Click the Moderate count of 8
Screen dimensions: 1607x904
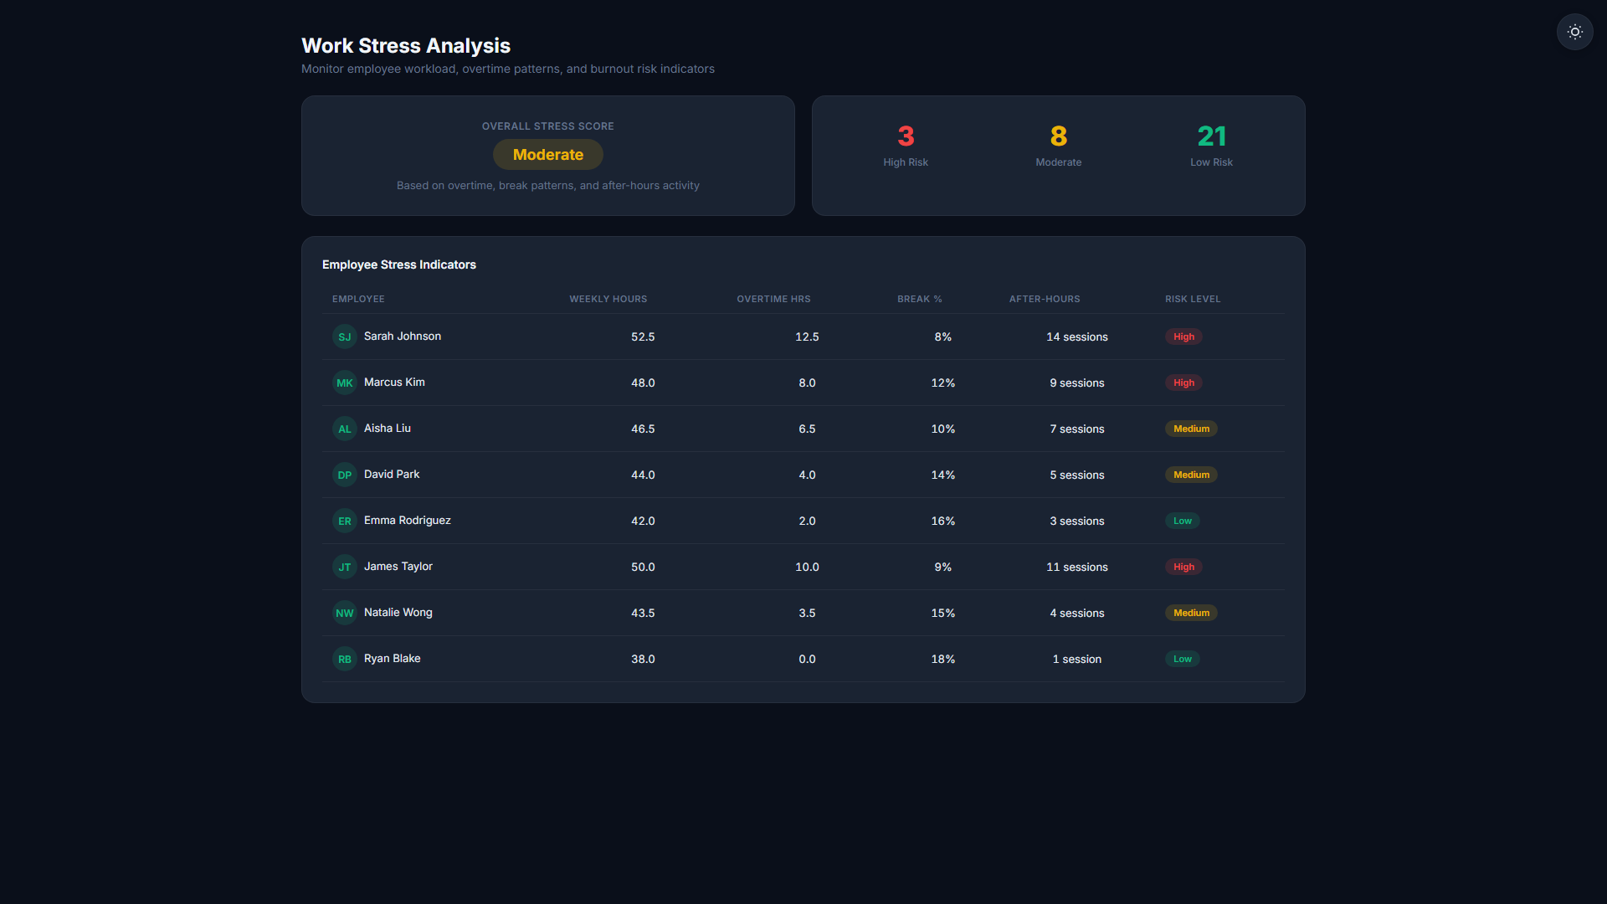pos(1059,136)
